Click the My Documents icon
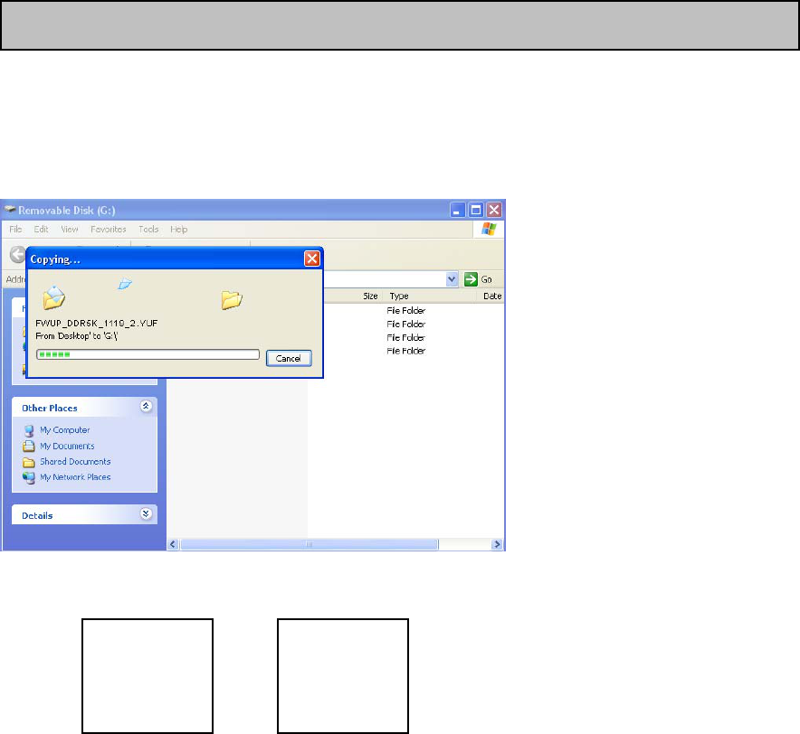The image size is (800, 734). (x=29, y=447)
